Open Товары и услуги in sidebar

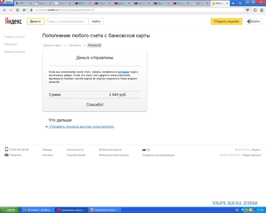pos(14,37)
